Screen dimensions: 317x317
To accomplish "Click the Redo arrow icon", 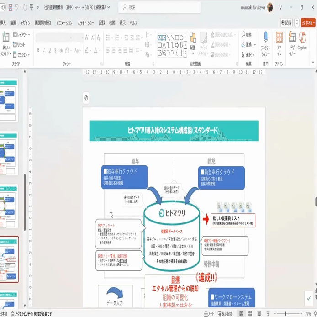I will 25,7.
